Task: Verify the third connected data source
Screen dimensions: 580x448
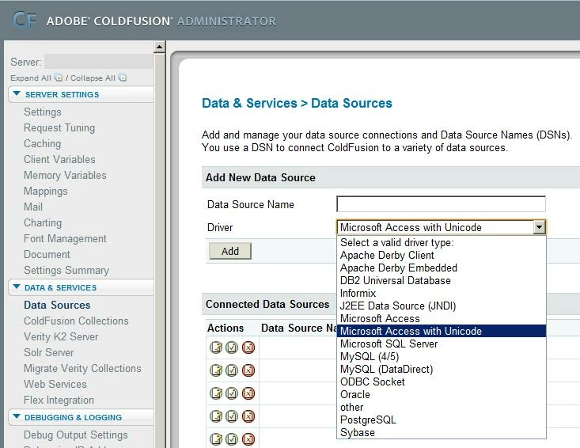Action: [x=232, y=393]
